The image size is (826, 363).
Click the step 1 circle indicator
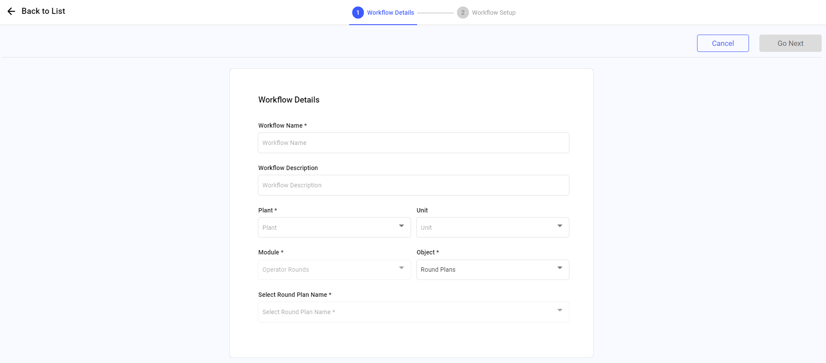coord(358,13)
